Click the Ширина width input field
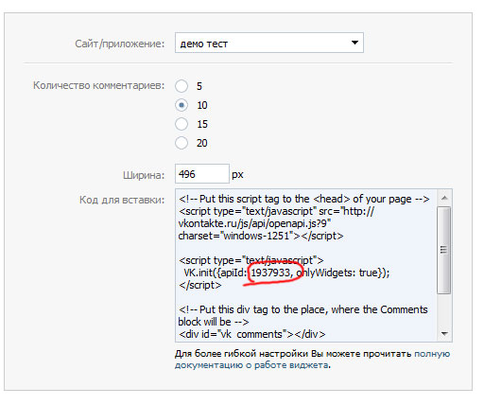Screen dimensions: 484x405 tap(202, 174)
